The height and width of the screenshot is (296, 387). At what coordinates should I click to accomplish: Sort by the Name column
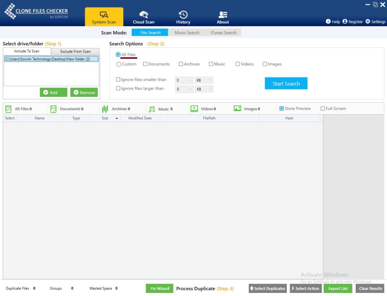point(39,118)
